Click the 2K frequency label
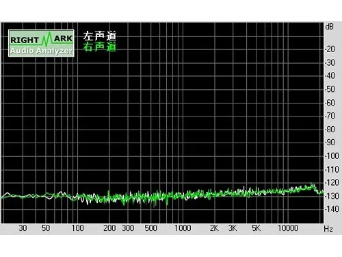 (x=214, y=228)
